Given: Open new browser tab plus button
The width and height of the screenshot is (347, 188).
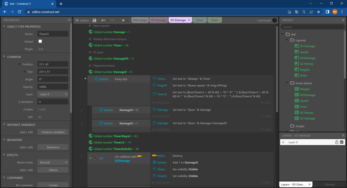Looking at the screenshot, I should pos(61,4).
